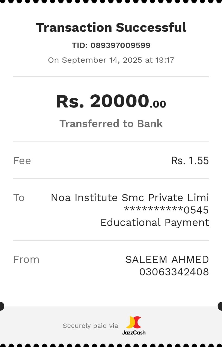Select the masked account number ending 0545
Image resolution: width=222 pixels, height=347 pixels.
click(166, 210)
